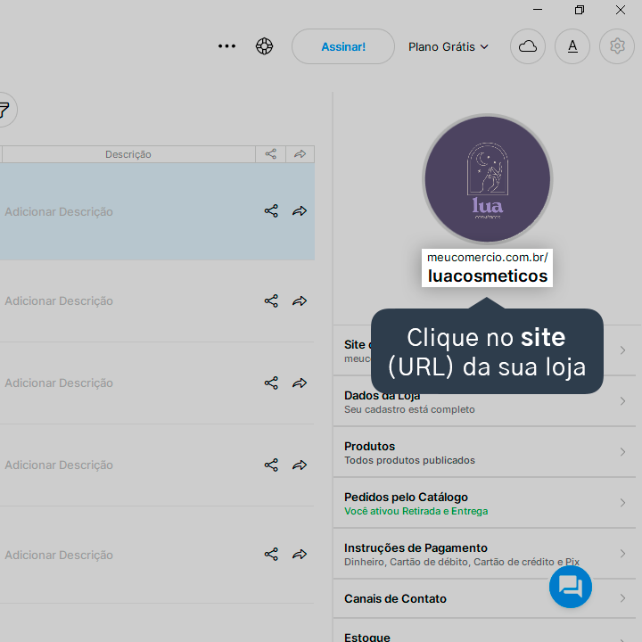Expand Pedidos pelo Catálogo chevron
The image size is (642, 642).
point(622,503)
